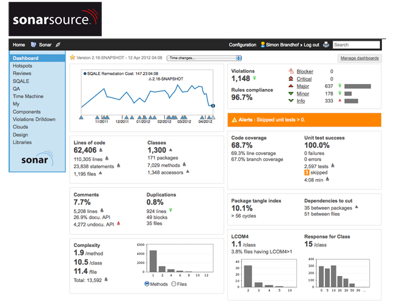Open Reviews in the sidebar
The height and width of the screenshot is (302, 394).
click(22, 73)
